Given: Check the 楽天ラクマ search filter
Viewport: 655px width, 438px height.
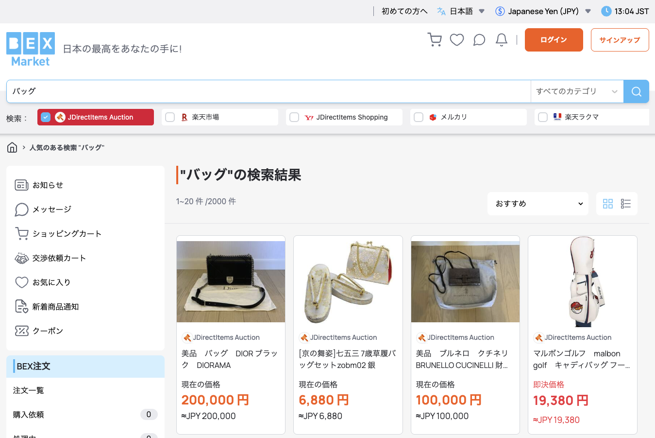Looking at the screenshot, I should point(543,117).
